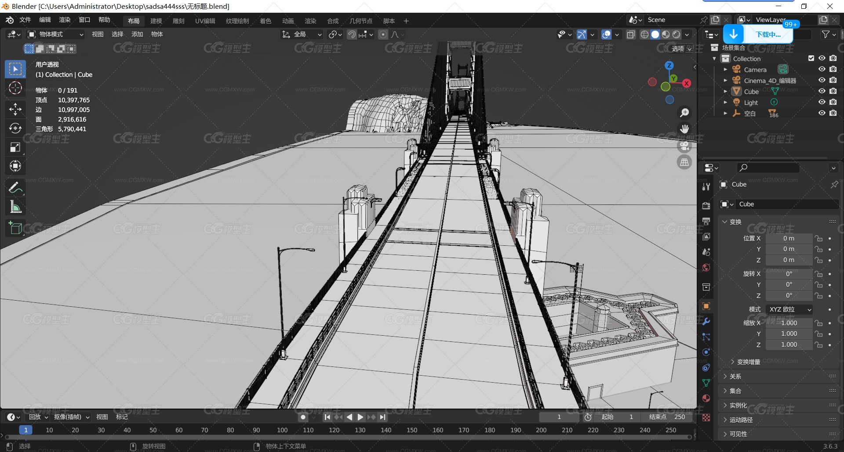Open the Add menu in viewport header
Image resolution: width=844 pixels, height=452 pixels.
pyautogui.click(x=137, y=34)
